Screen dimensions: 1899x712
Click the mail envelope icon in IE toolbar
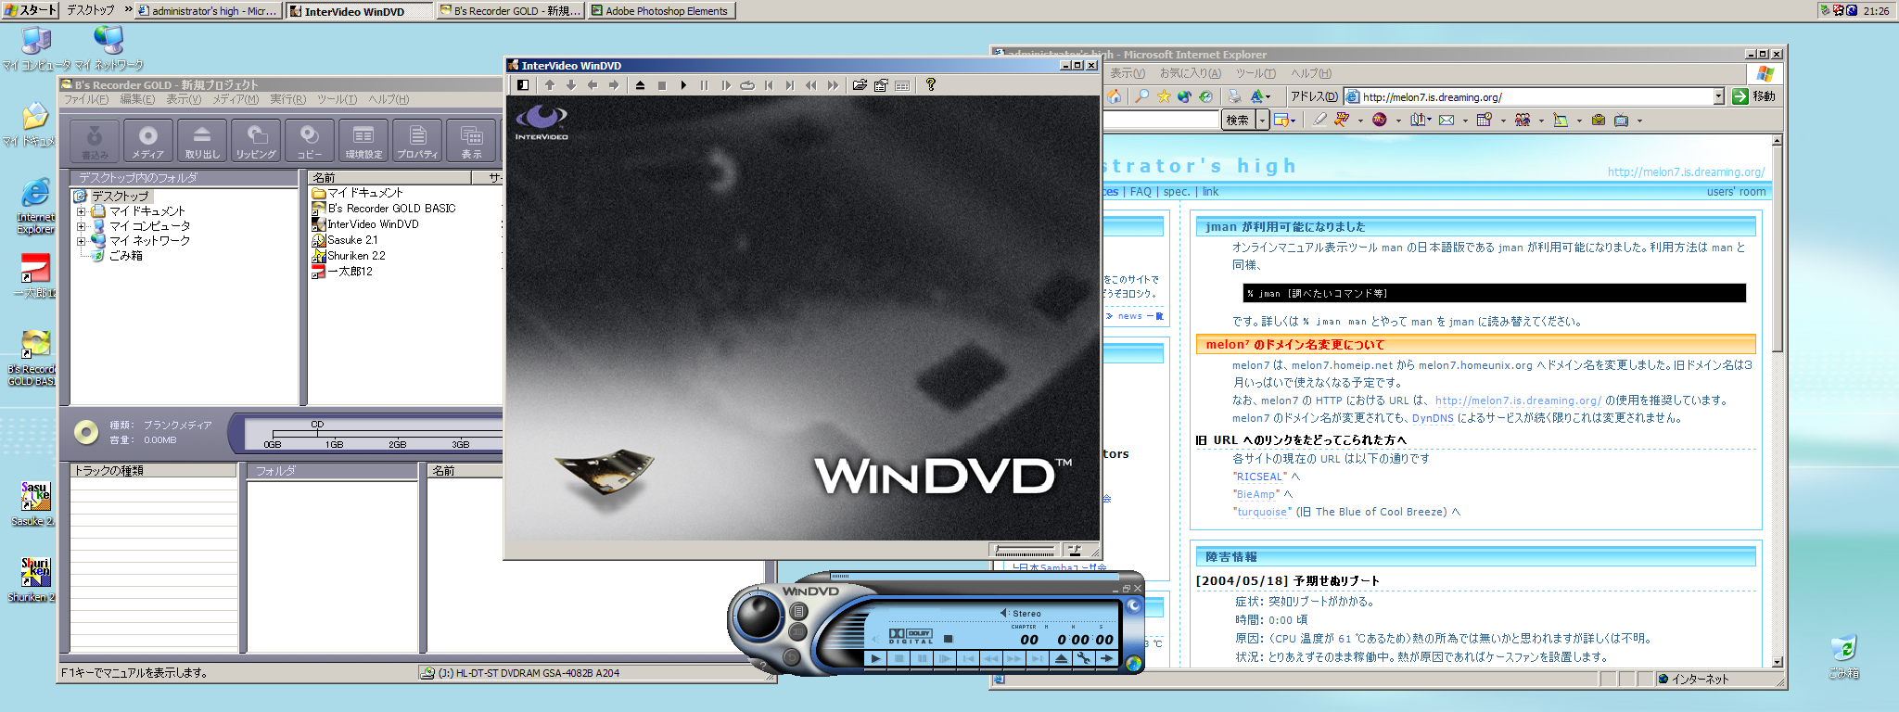(1447, 120)
